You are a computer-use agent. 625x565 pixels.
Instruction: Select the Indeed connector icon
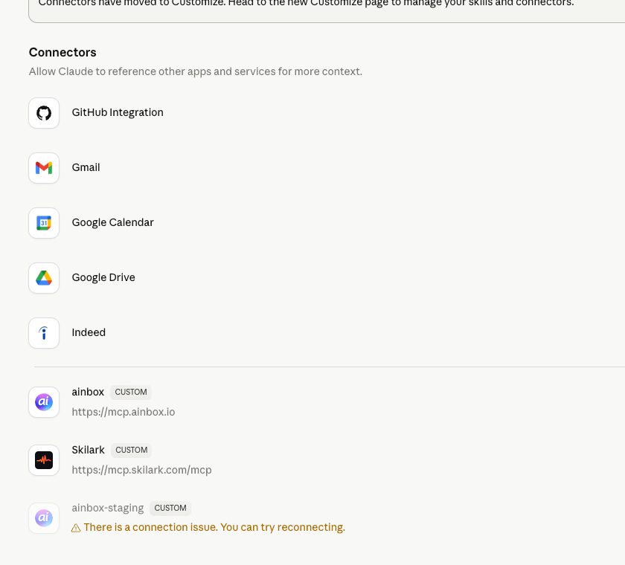click(x=43, y=332)
